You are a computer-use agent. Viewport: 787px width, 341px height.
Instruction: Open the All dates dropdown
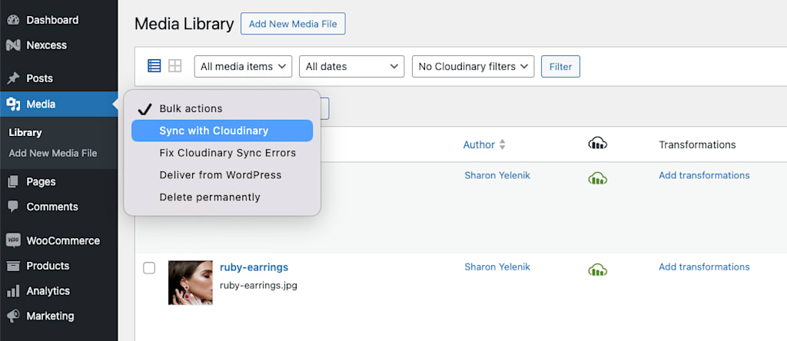[x=351, y=66]
